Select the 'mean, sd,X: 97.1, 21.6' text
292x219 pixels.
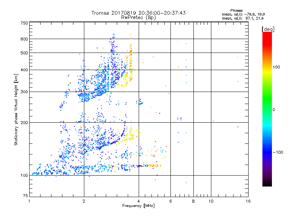(243, 18)
